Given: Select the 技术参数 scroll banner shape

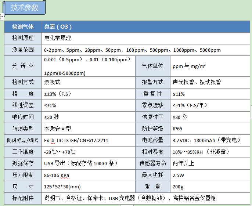Looking at the screenshot, I should (x=24, y=8).
